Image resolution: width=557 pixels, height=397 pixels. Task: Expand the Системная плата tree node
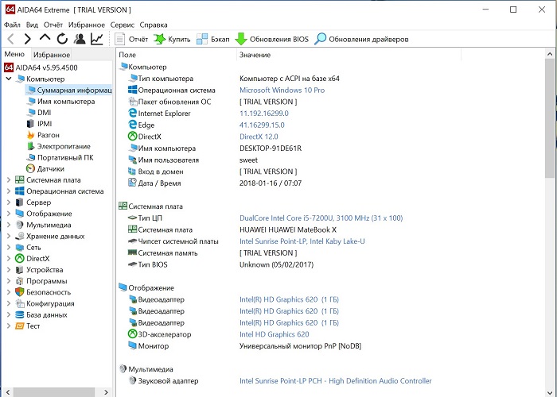coord(9,180)
